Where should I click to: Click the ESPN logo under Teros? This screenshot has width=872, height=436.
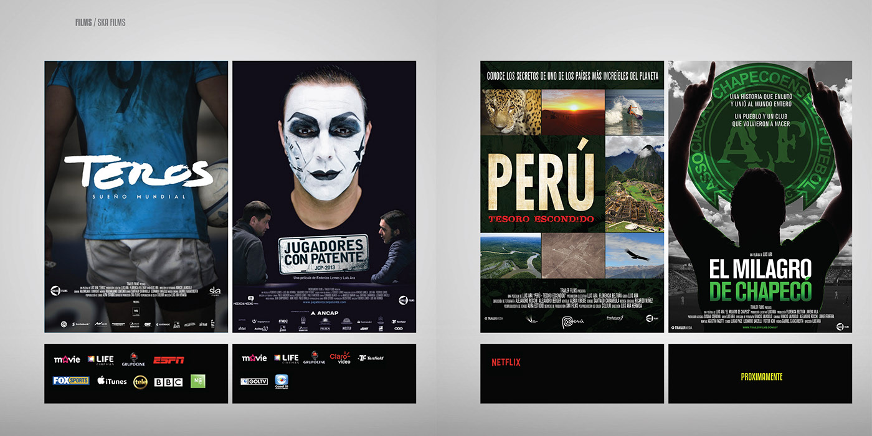(x=168, y=359)
